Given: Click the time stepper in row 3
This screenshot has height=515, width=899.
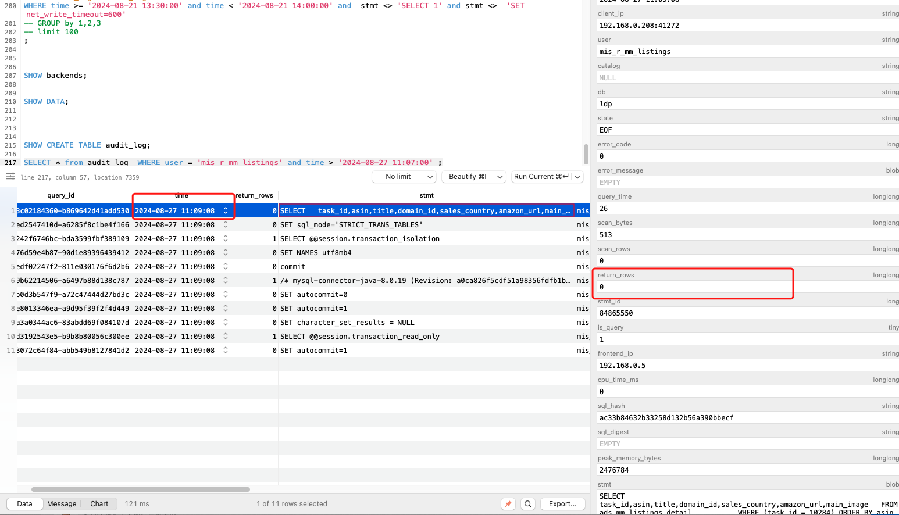Looking at the screenshot, I should (x=226, y=239).
